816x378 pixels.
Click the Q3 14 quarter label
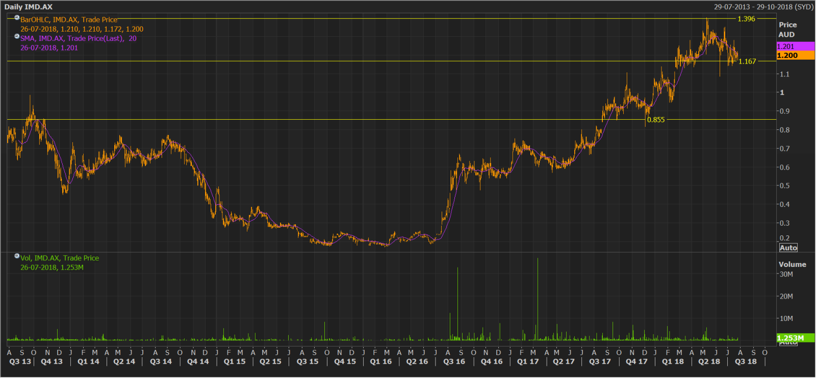click(x=161, y=361)
